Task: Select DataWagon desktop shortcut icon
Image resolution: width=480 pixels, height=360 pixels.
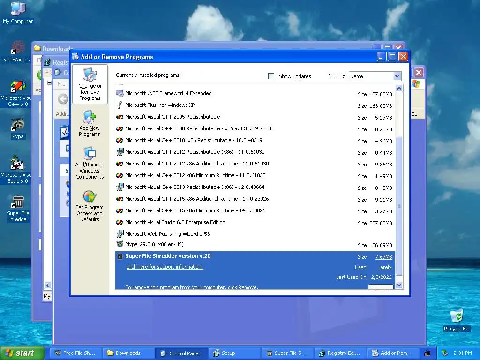Action: tap(17, 48)
